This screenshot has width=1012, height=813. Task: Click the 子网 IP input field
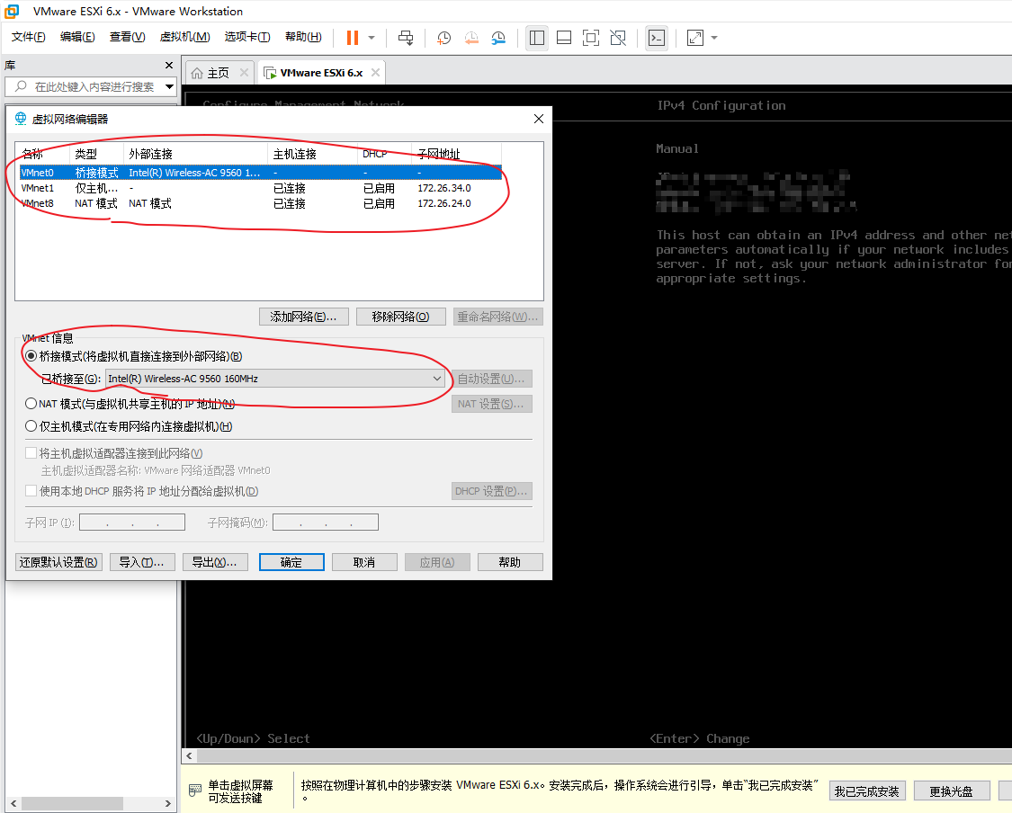pos(132,522)
